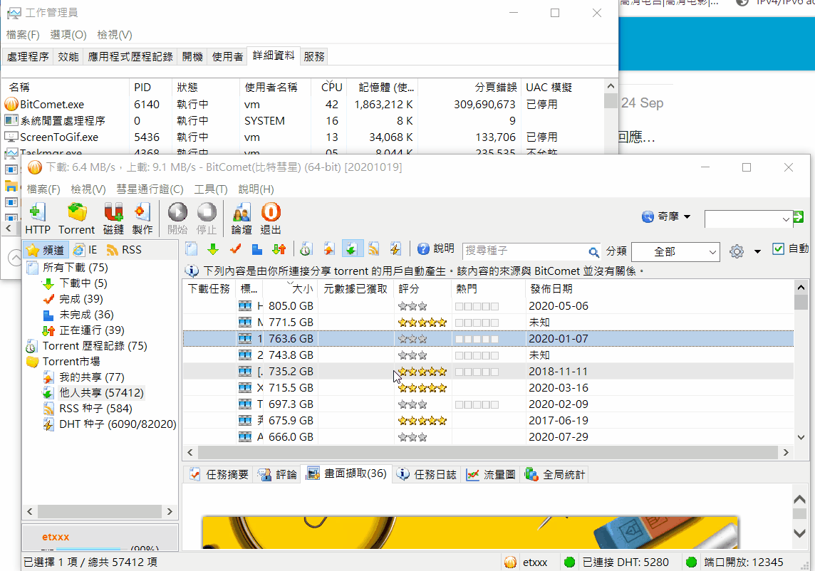Screen dimensions: 815x571
Task: Open the 論壇 forum icon
Action: pyautogui.click(x=242, y=218)
